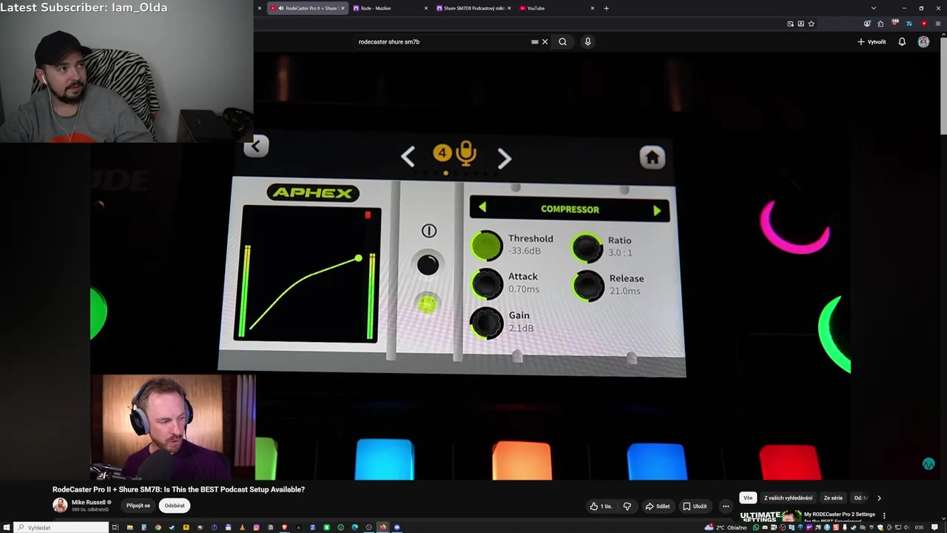Close the Rode - Muziker tab

(425, 8)
